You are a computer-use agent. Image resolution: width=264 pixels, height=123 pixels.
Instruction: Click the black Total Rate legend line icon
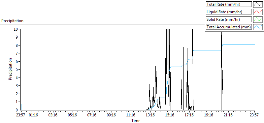coord(258,4)
